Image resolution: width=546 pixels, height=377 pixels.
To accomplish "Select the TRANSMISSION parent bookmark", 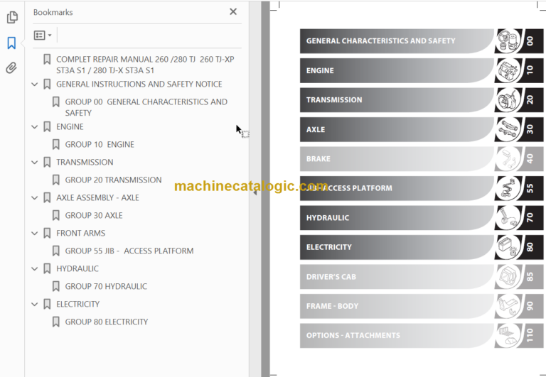I will tap(85, 163).
